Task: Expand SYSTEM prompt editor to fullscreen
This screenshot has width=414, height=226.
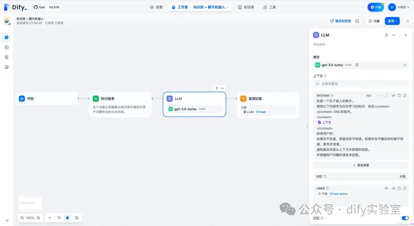Action: (x=404, y=95)
